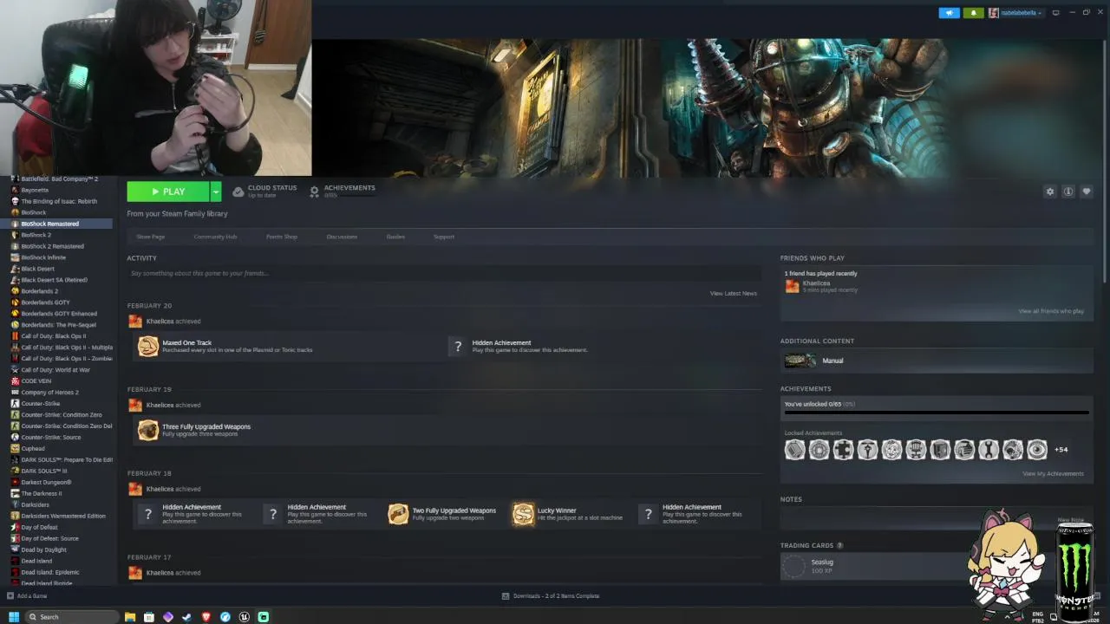Expand the Play button launch options arrow
The image size is (1110, 624).
click(216, 192)
